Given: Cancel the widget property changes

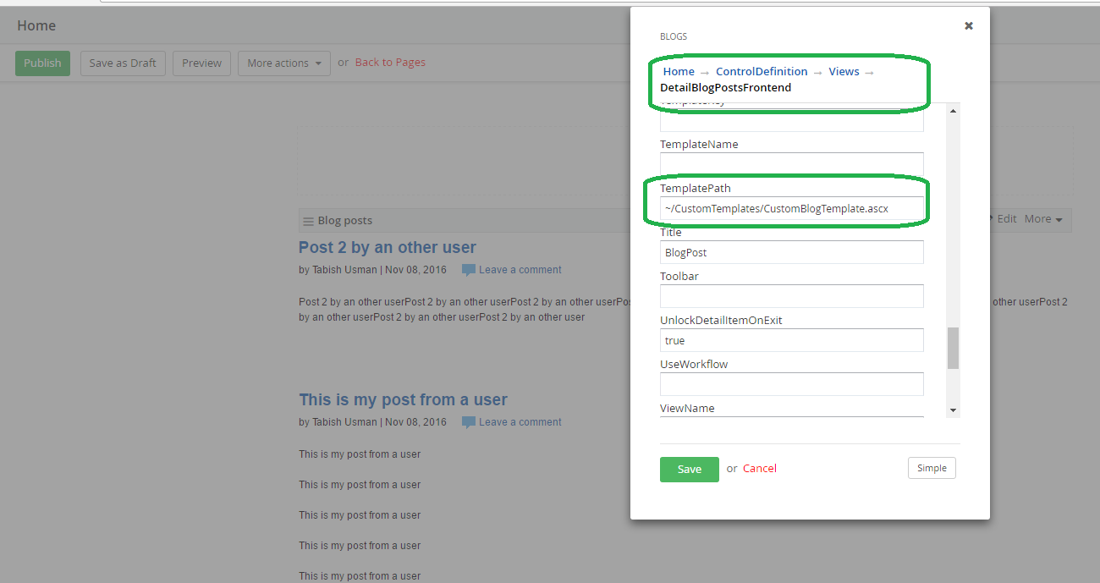Looking at the screenshot, I should 759,468.
